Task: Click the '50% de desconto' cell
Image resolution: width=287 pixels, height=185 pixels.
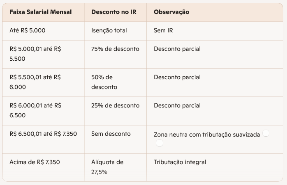Action: [104, 82]
